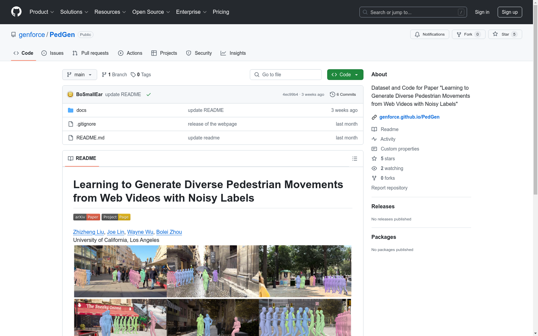Viewport: 538px width, 336px height.
Task: Click the magnifier icon in the search bar
Action: tap(365, 12)
